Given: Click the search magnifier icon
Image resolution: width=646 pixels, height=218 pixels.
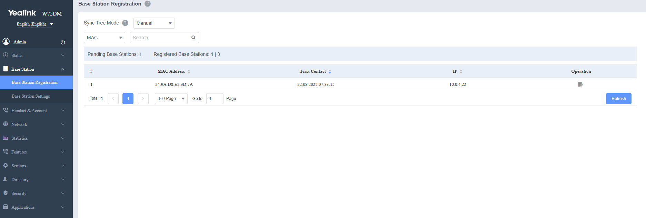Looking at the screenshot, I should point(193,38).
